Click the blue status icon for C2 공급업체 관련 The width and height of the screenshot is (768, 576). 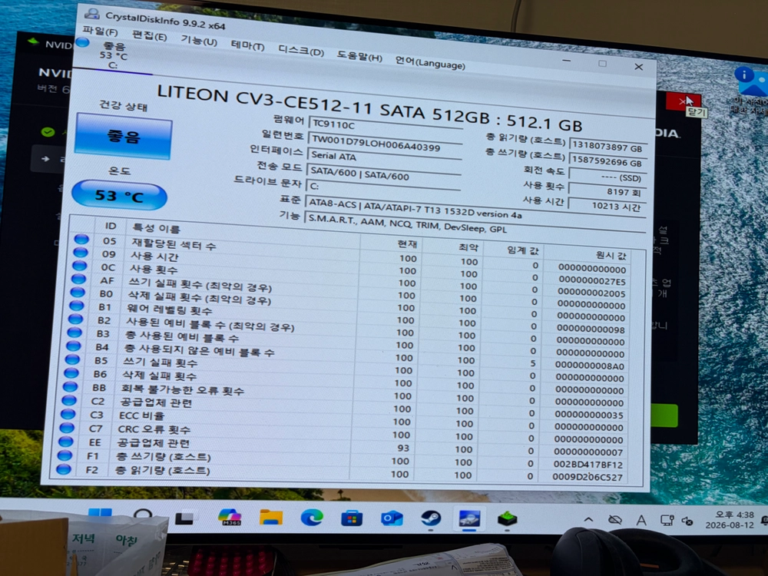[69, 400]
